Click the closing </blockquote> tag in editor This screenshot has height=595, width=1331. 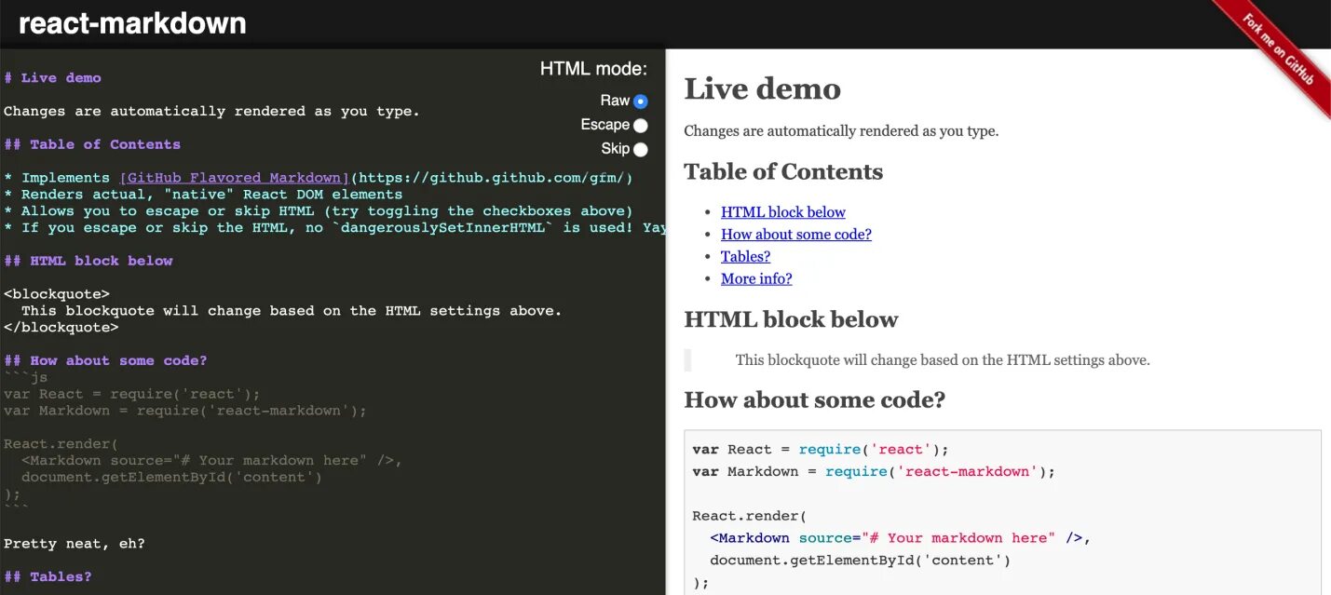coord(61,328)
